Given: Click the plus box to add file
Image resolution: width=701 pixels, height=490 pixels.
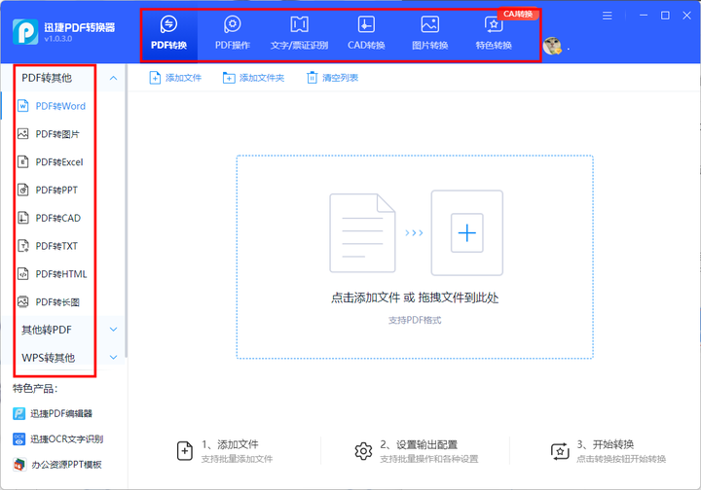Looking at the screenshot, I should (x=467, y=233).
